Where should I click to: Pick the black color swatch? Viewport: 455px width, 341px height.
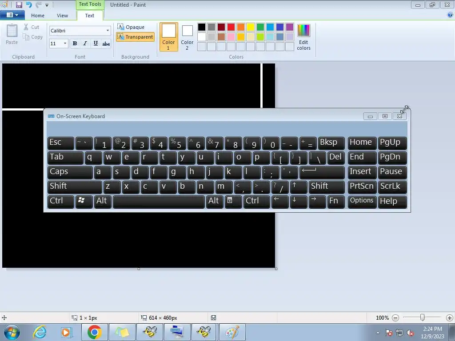point(202,27)
